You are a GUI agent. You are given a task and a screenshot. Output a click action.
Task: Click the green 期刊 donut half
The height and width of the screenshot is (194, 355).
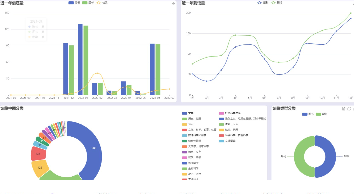point(299,156)
